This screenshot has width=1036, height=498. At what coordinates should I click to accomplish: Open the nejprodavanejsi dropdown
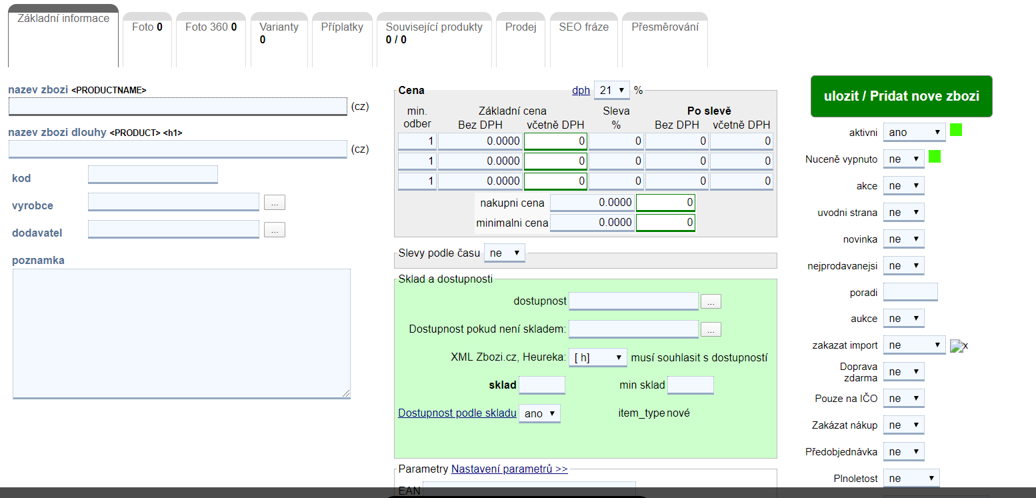click(904, 266)
